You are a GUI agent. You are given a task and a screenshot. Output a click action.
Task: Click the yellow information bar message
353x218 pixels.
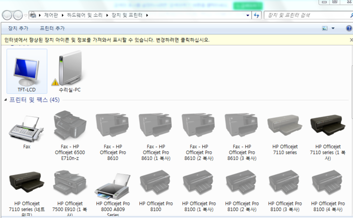point(107,40)
